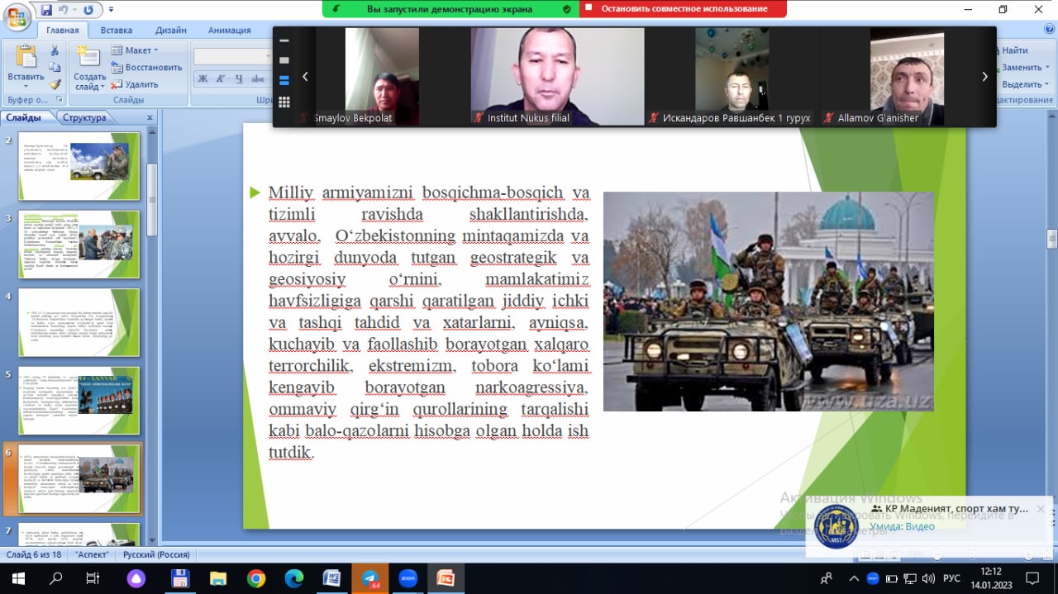Activate the Format Painter brush

pyautogui.click(x=55, y=84)
